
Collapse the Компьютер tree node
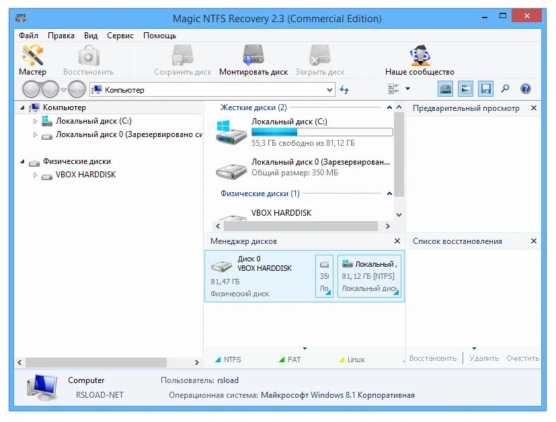pos(22,108)
